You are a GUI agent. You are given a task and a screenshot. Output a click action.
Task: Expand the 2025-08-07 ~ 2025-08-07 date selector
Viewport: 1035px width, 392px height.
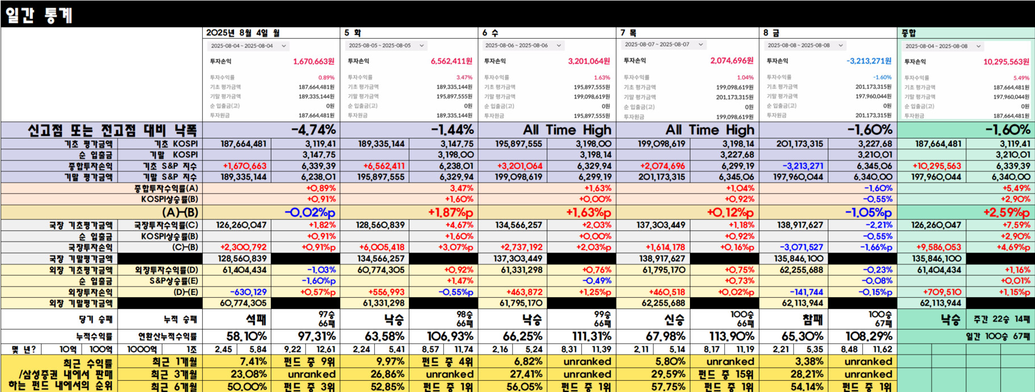[x=664, y=44]
